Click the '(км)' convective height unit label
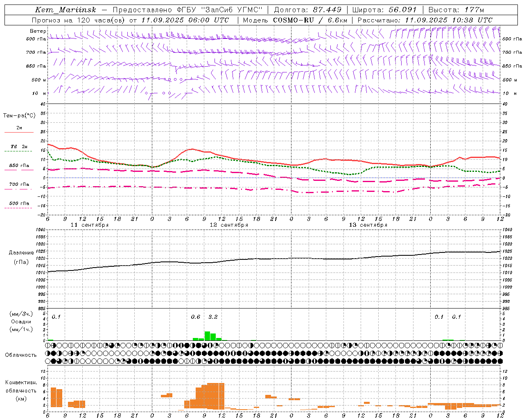524x419 pixels. point(21,399)
